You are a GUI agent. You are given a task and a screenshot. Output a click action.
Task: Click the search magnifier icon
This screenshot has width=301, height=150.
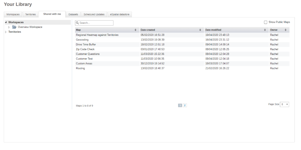click(77, 23)
